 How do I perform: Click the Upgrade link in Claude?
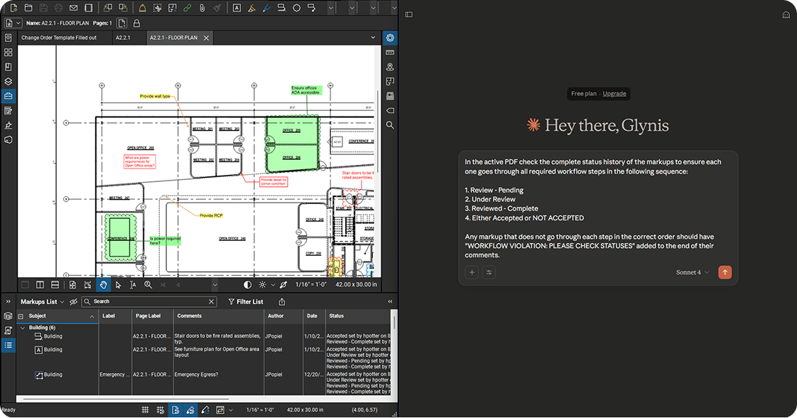[x=614, y=94]
